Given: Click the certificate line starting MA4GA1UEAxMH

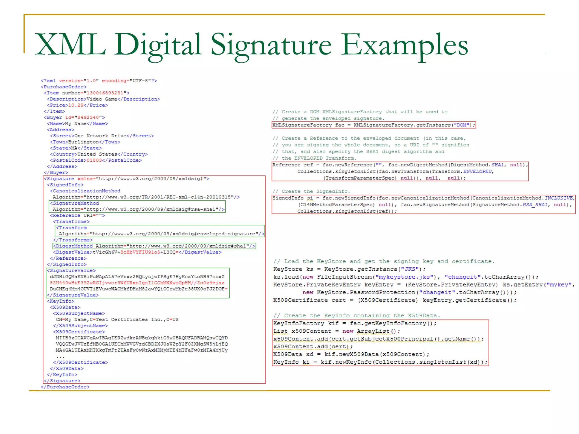Looking at the screenshot, I should (142, 350).
